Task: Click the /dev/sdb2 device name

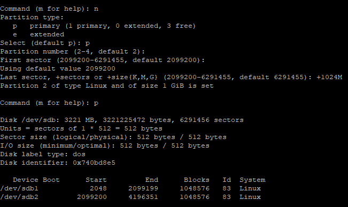Action: (x=19, y=197)
